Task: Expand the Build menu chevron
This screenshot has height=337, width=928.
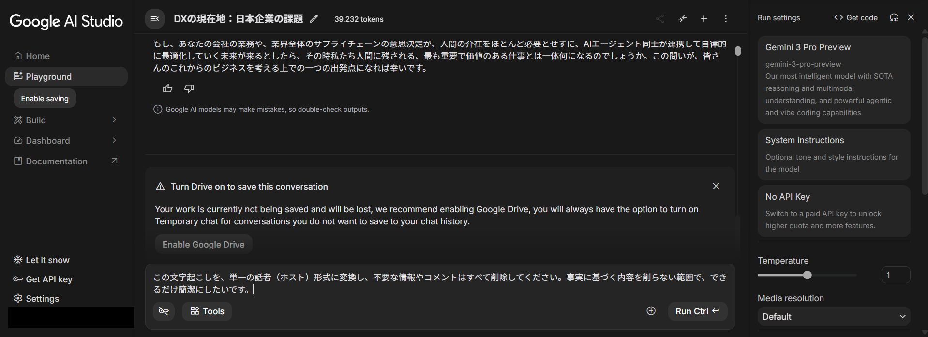Action: 114,120
